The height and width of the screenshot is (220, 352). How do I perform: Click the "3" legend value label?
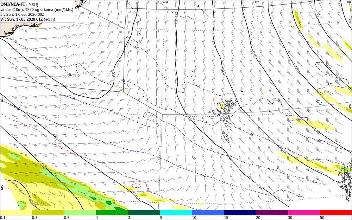129,218
